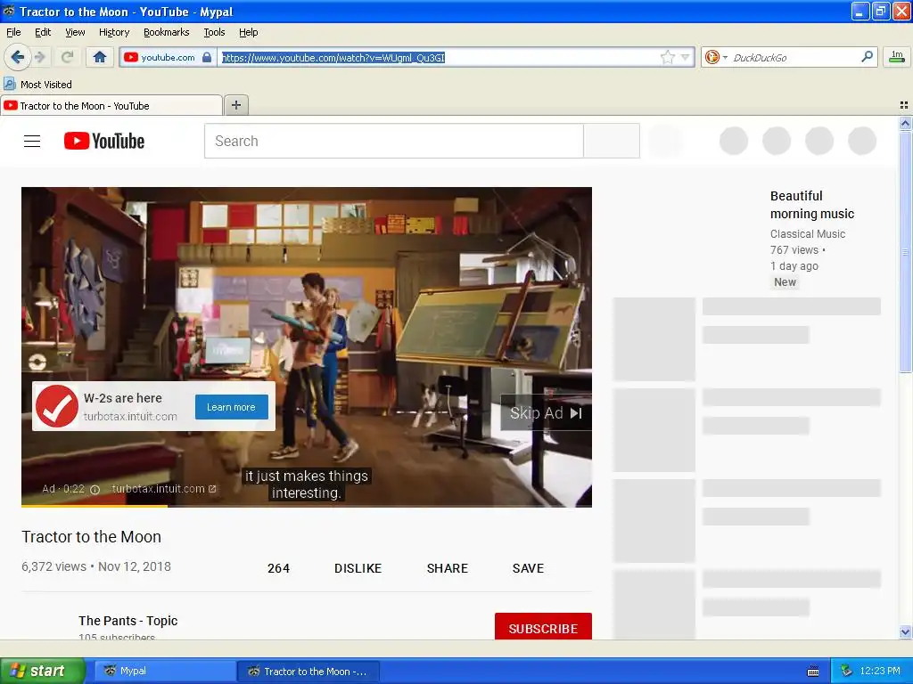The image size is (913, 684).
Task: Open Most Visited bookmarks folder
Action: coord(38,85)
